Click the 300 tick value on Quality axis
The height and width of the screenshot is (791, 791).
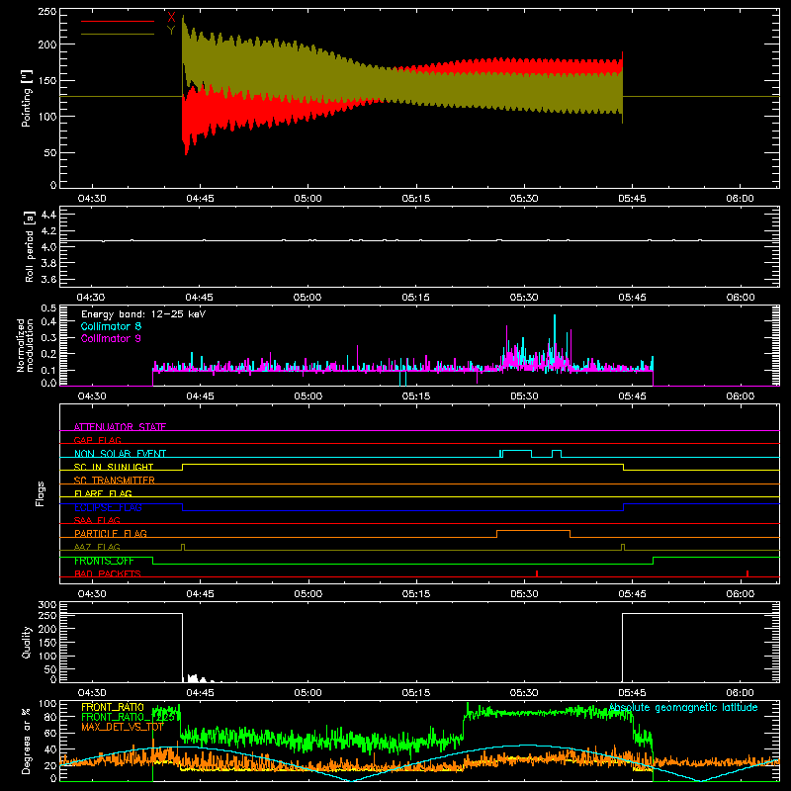[46, 605]
